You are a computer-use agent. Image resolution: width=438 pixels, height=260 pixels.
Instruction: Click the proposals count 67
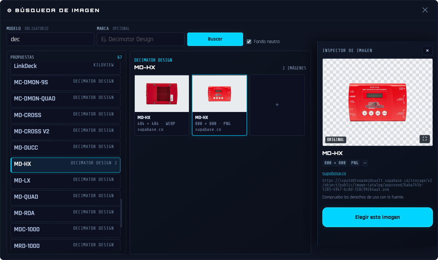pos(120,57)
